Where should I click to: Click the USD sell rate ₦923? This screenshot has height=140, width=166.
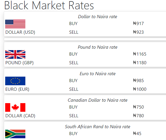[x=138, y=32]
